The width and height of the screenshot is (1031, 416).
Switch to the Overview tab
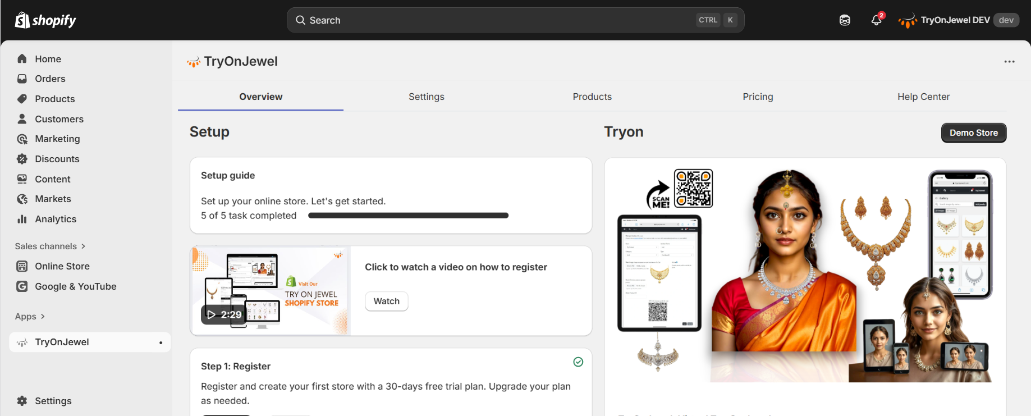click(261, 97)
